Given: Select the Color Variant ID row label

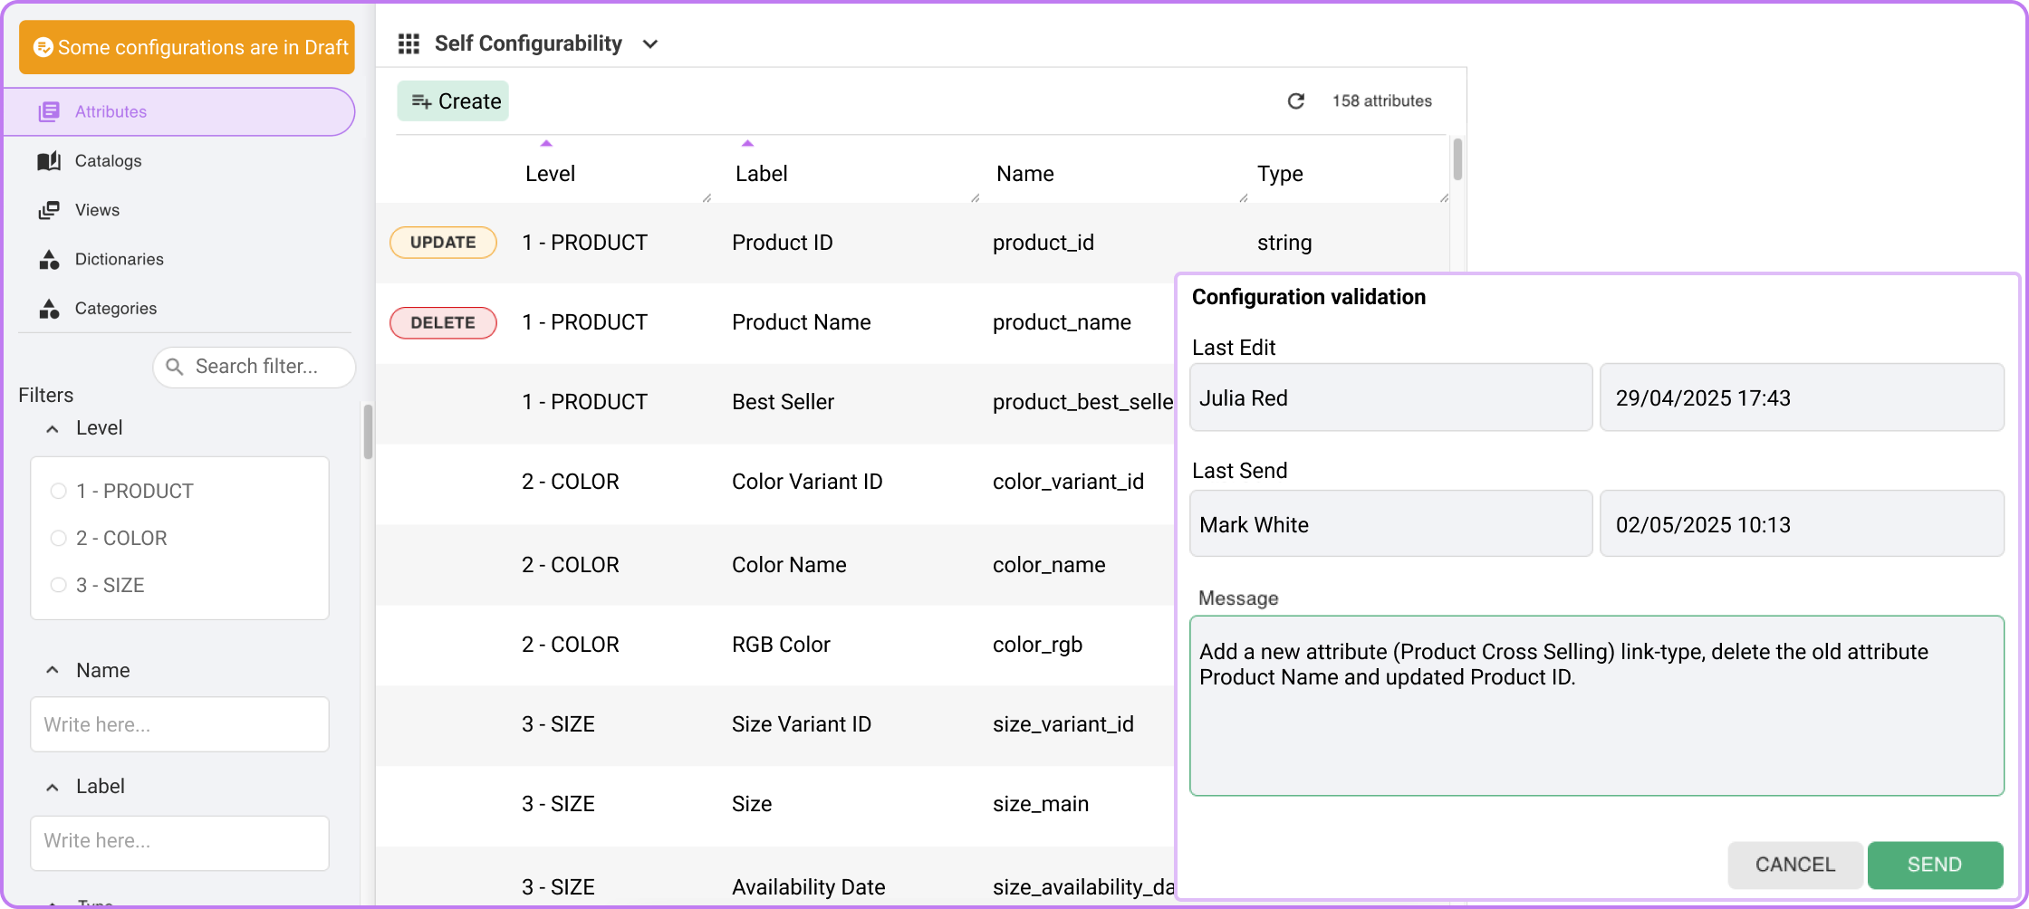Looking at the screenshot, I should 807,482.
